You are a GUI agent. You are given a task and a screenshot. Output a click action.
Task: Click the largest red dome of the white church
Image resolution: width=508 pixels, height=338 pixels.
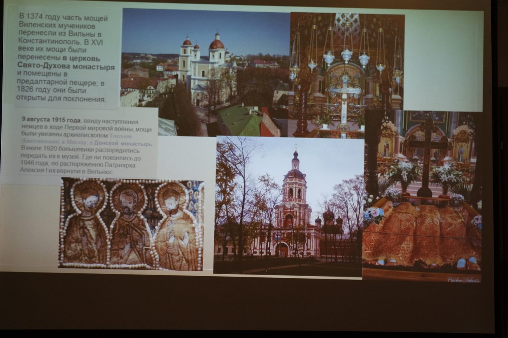pos(217,44)
